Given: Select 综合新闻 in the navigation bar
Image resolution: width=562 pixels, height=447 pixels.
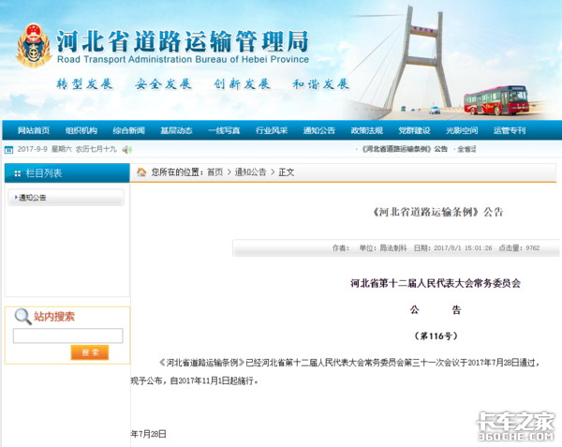Looking at the screenshot, I should 128,130.
